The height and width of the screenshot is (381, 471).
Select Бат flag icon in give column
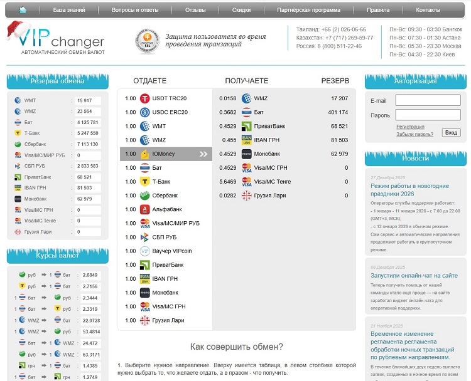click(145, 167)
